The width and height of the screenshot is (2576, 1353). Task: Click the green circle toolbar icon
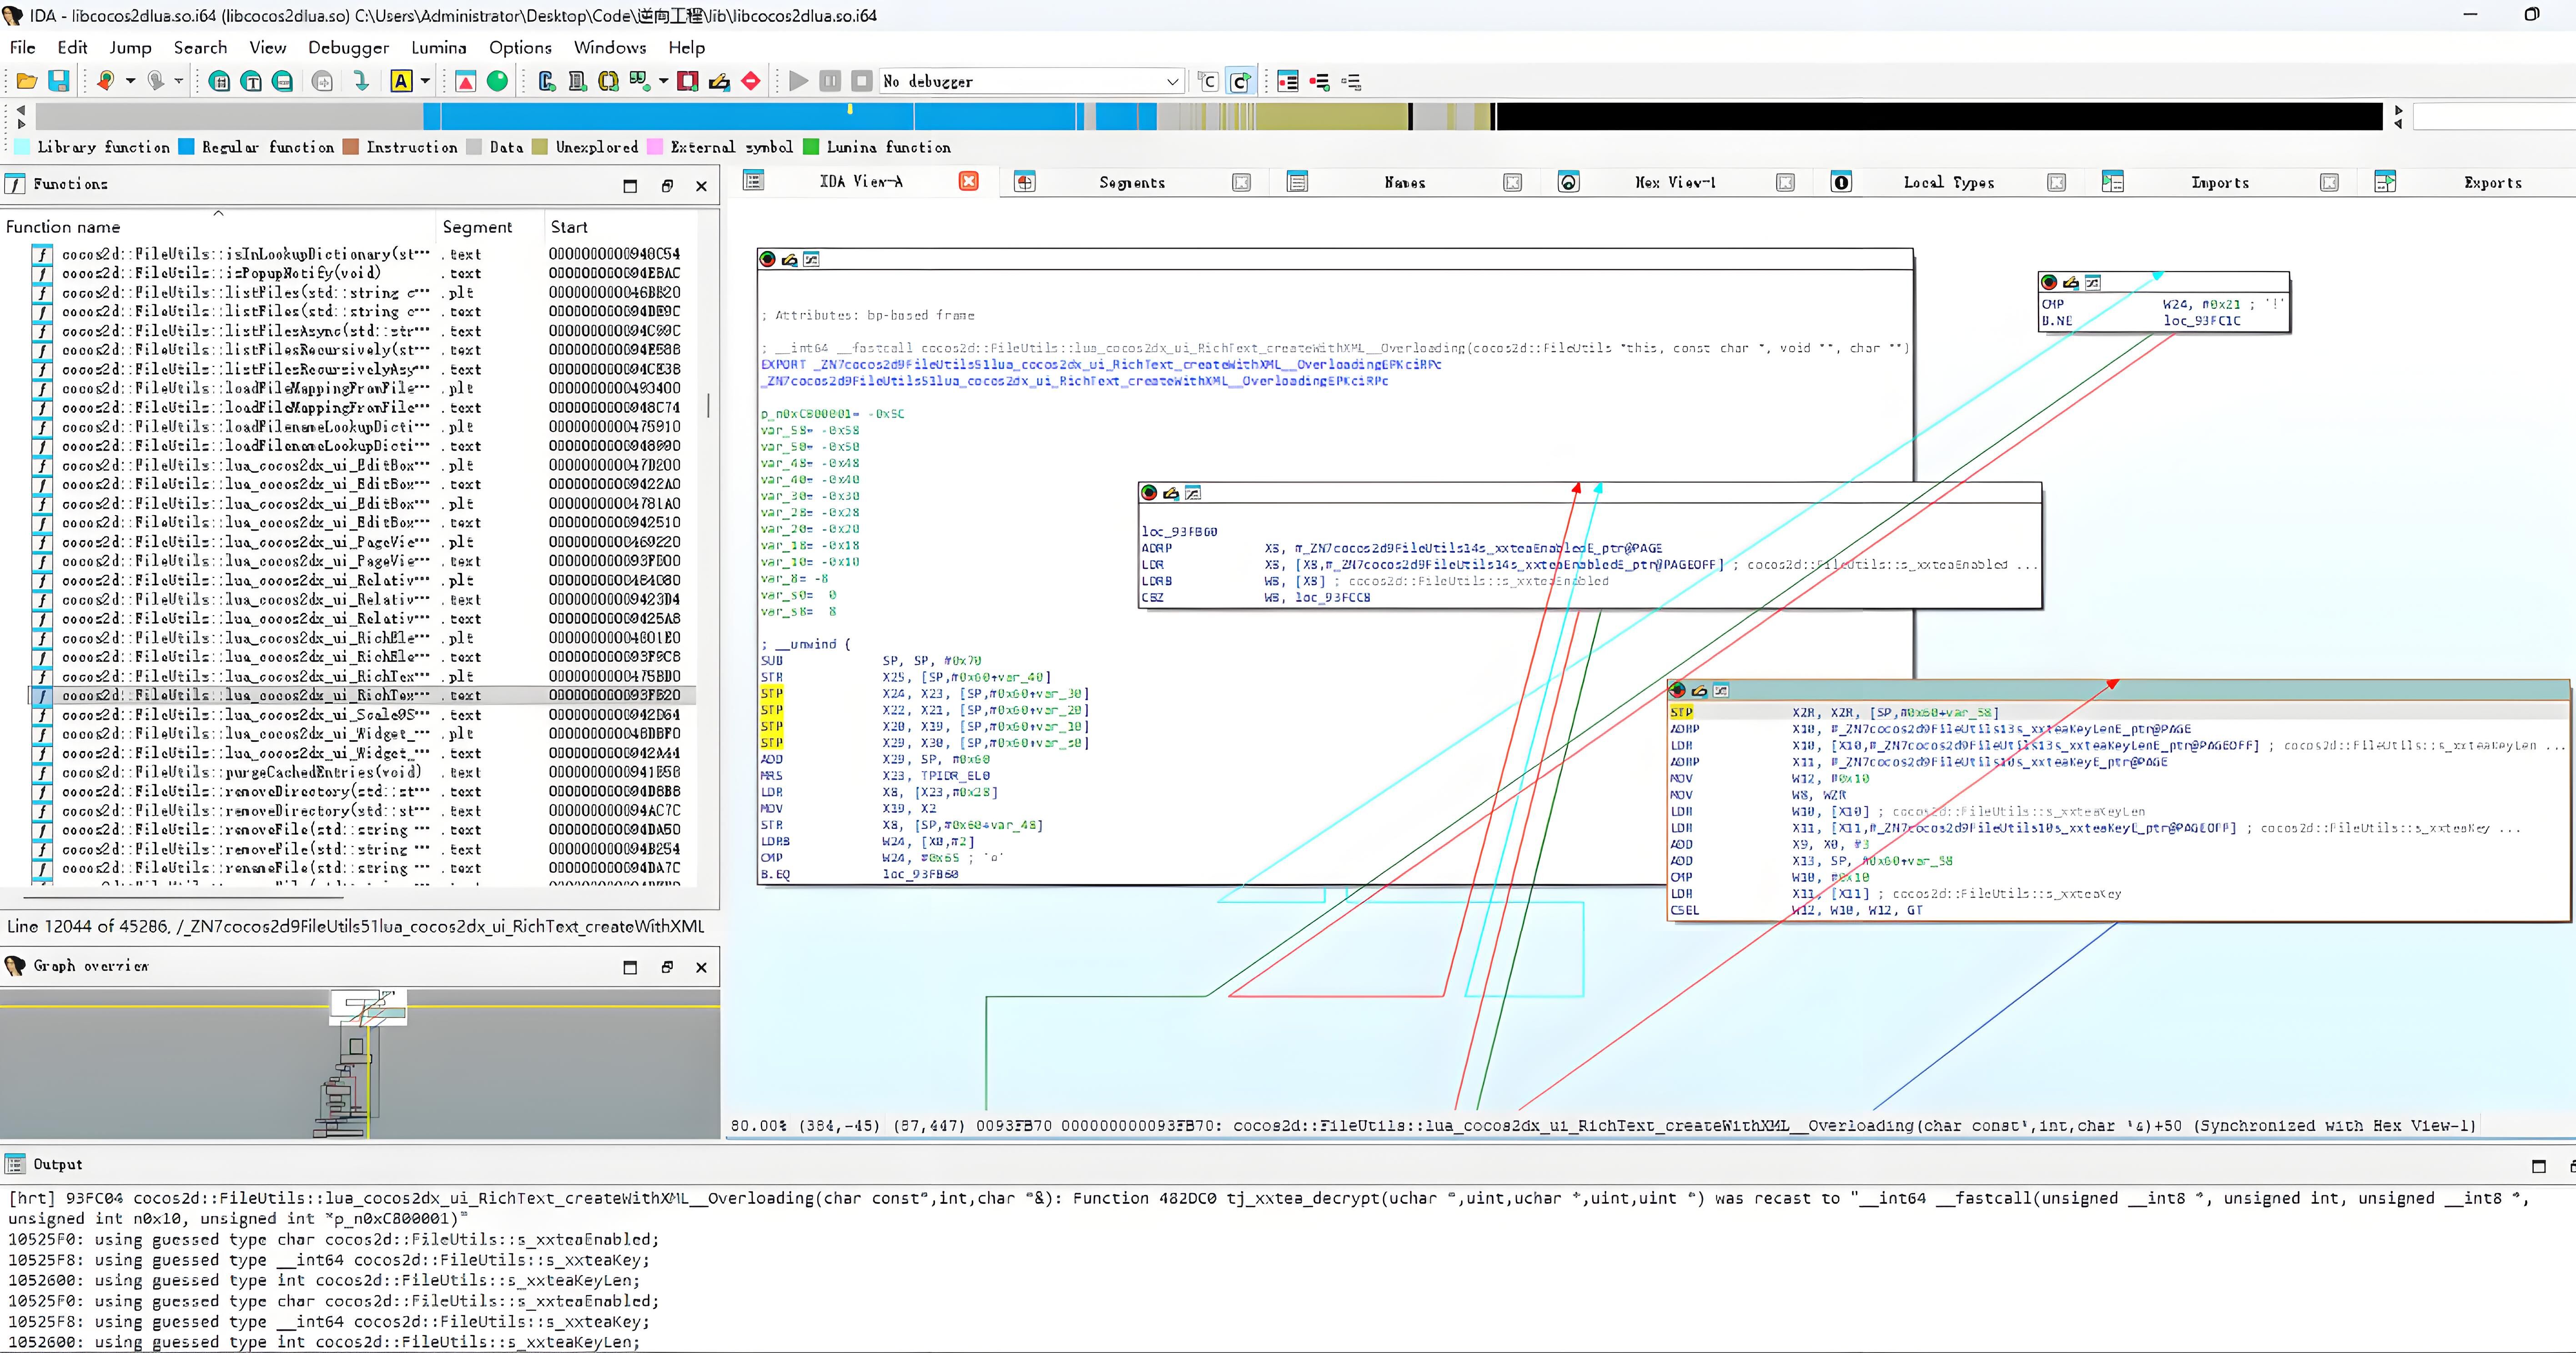pyautogui.click(x=497, y=81)
